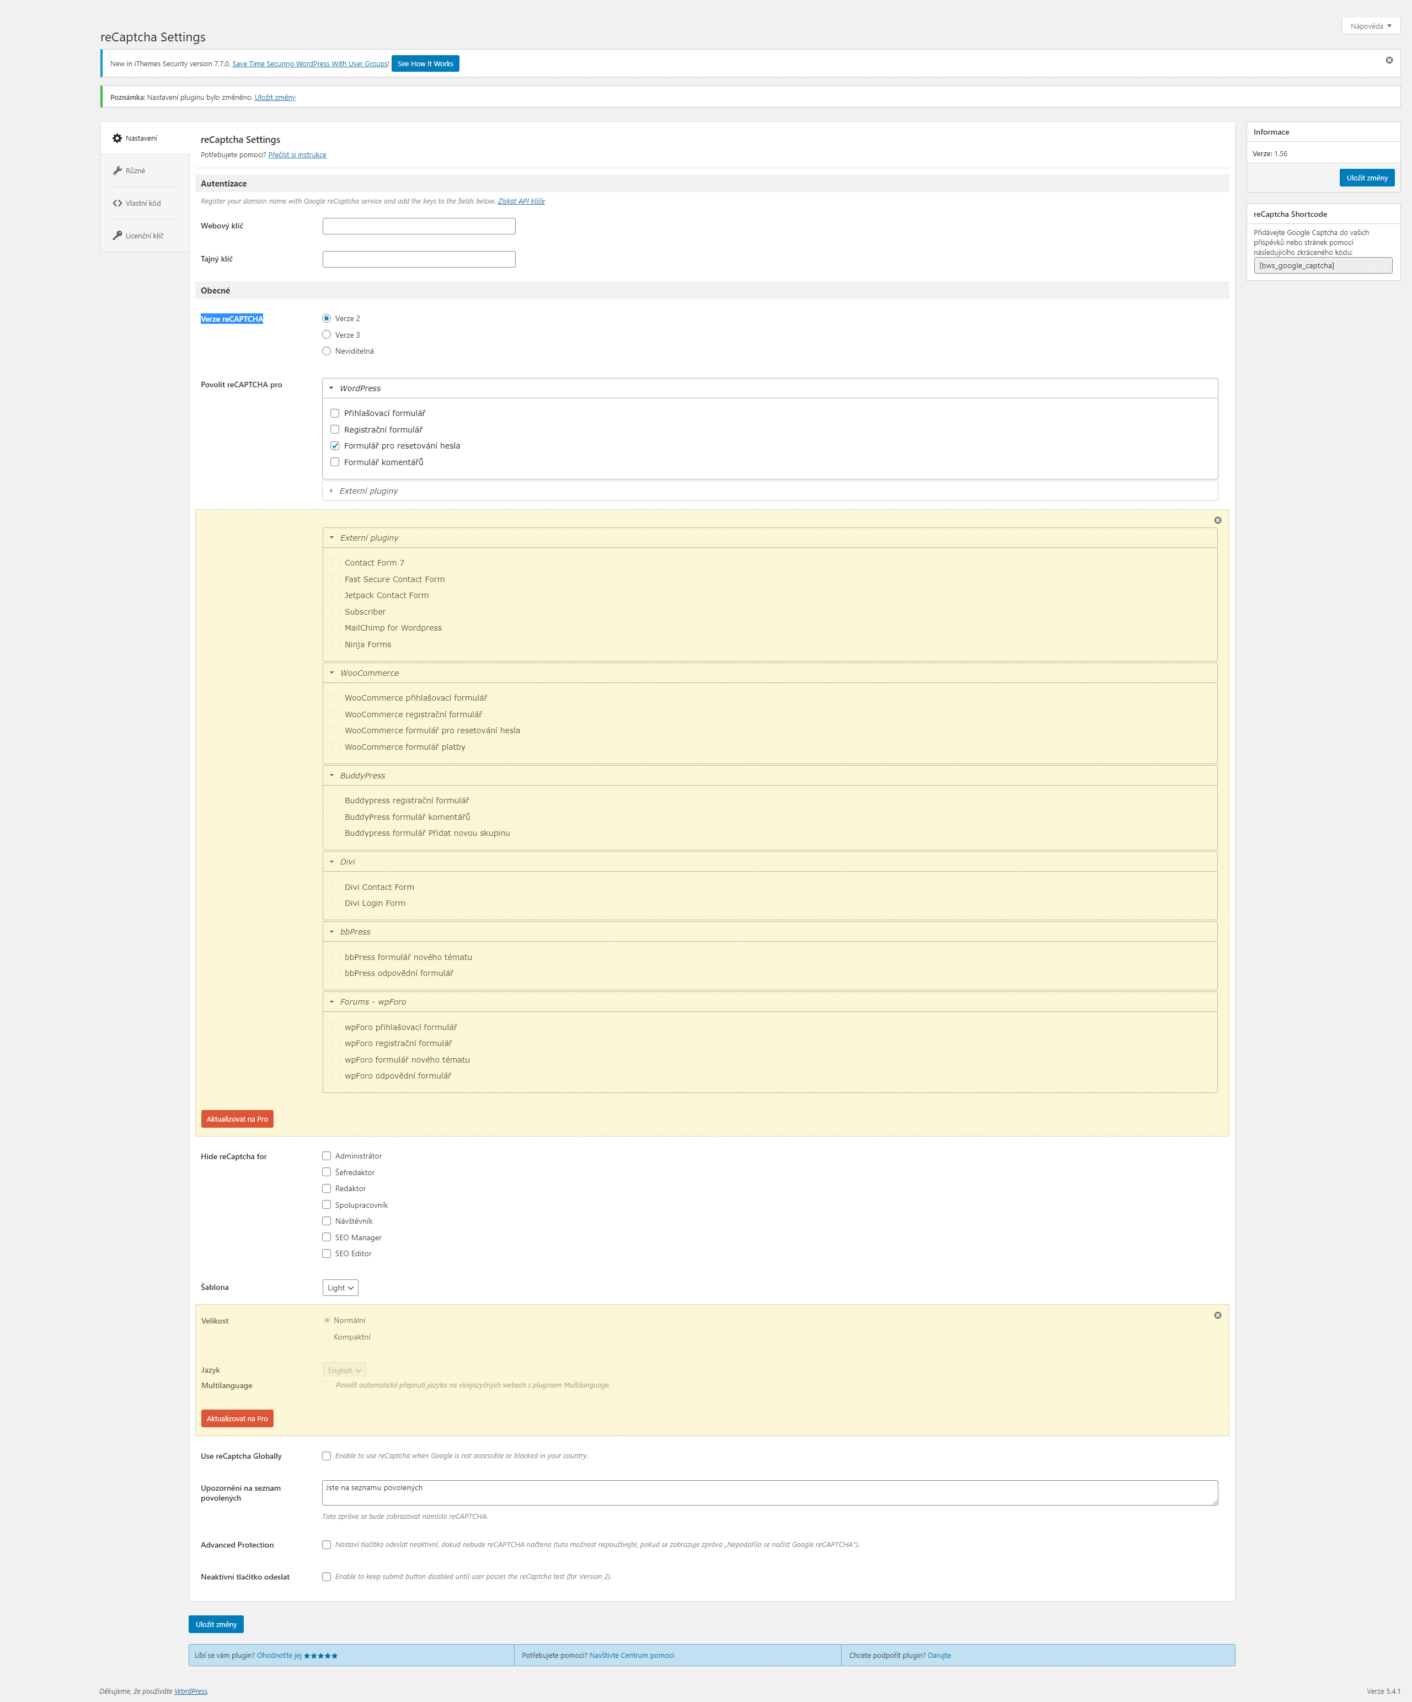Image resolution: width=1412 pixels, height=1702 pixels.
Task: Collapse the Forums - wpForo group
Action: coord(769,1002)
